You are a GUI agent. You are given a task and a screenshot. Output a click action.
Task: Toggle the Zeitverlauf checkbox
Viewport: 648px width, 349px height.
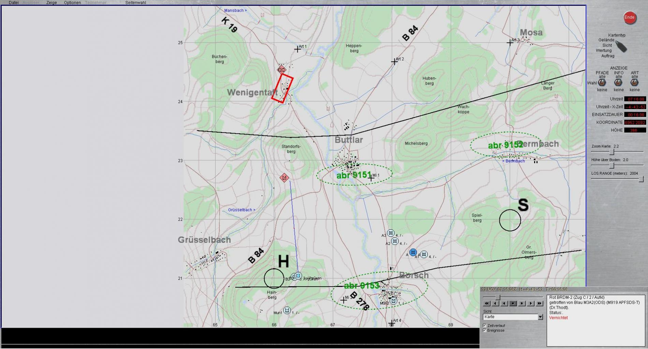[485, 325]
